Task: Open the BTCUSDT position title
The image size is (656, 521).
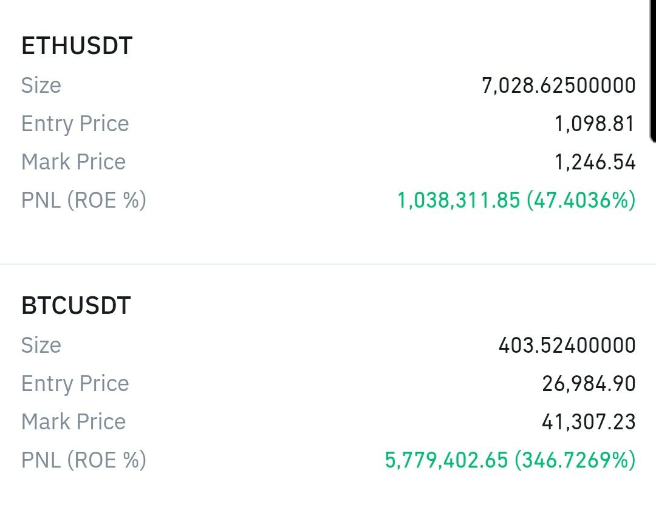Action: click(76, 305)
